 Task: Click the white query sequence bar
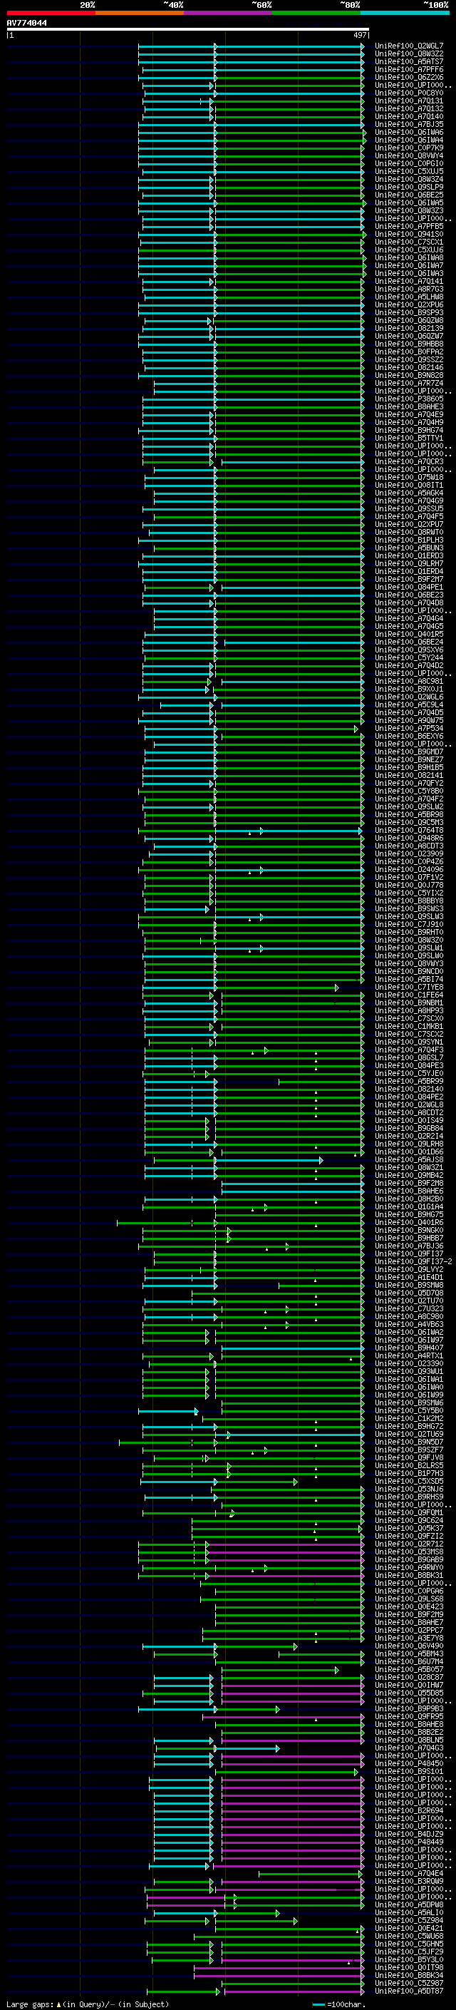tap(188, 30)
